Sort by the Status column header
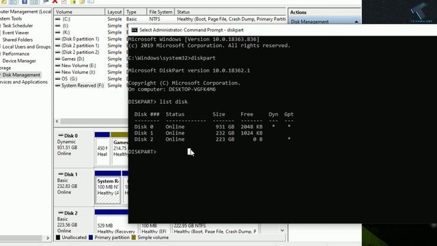The image size is (437, 246). coord(231,12)
